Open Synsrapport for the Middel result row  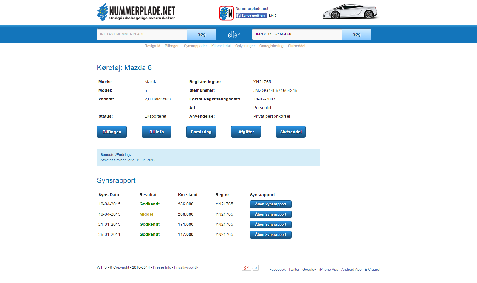point(271,214)
